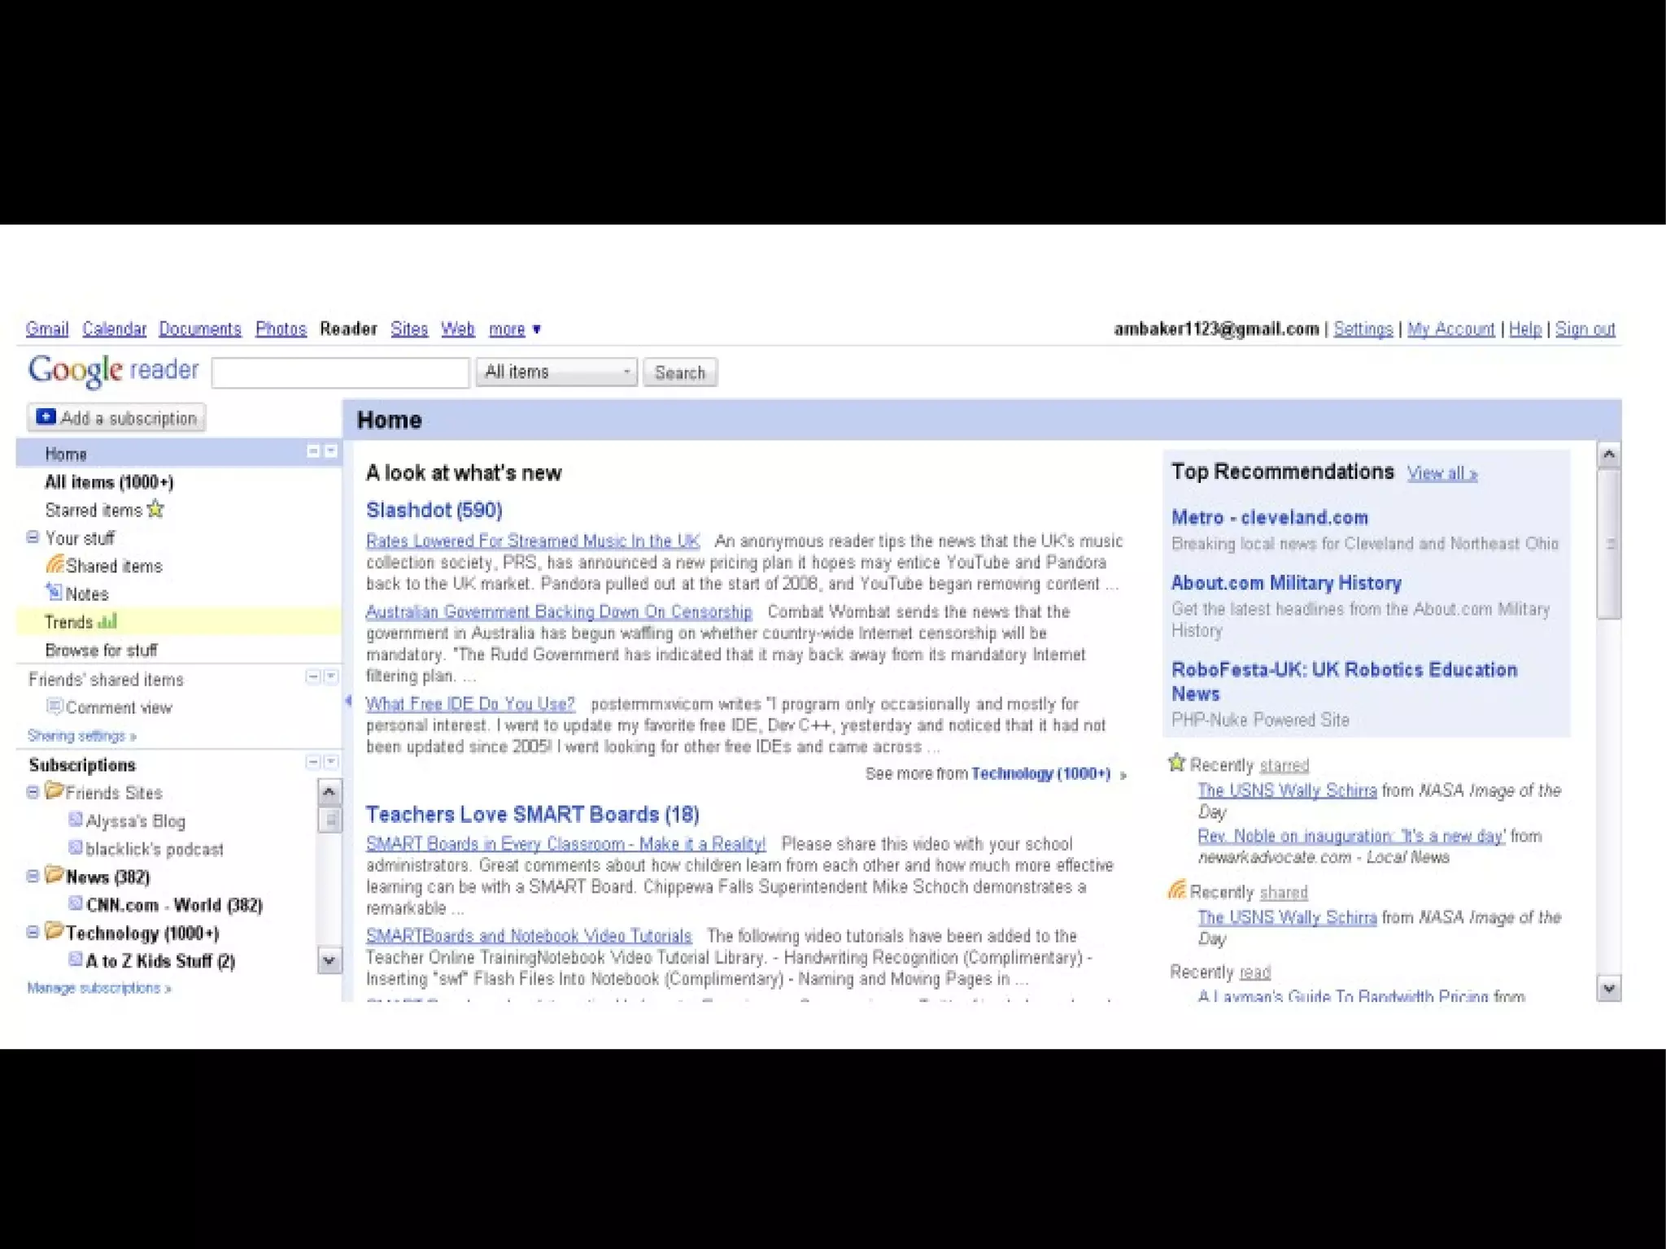Click the Trends bar chart icon
The width and height of the screenshot is (1666, 1249).
[107, 621]
